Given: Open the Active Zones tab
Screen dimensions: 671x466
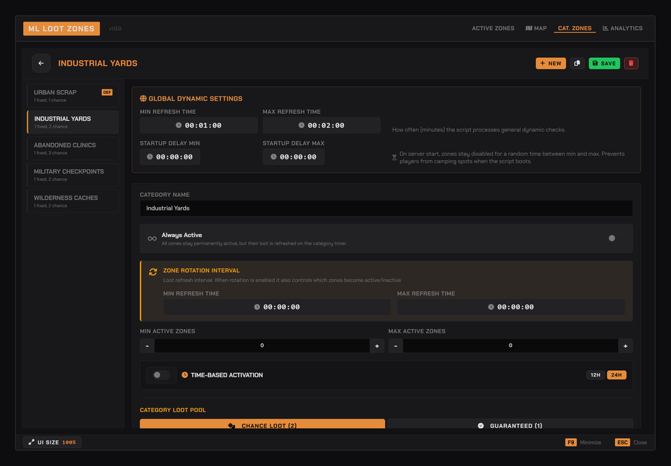Looking at the screenshot, I should (x=493, y=28).
